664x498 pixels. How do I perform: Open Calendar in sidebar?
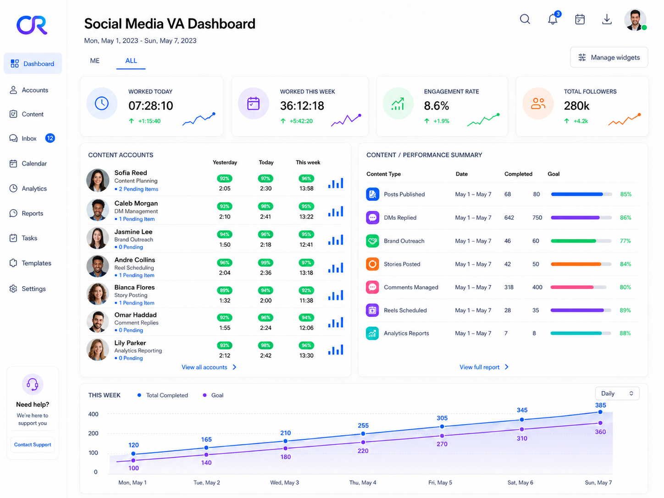click(28, 163)
